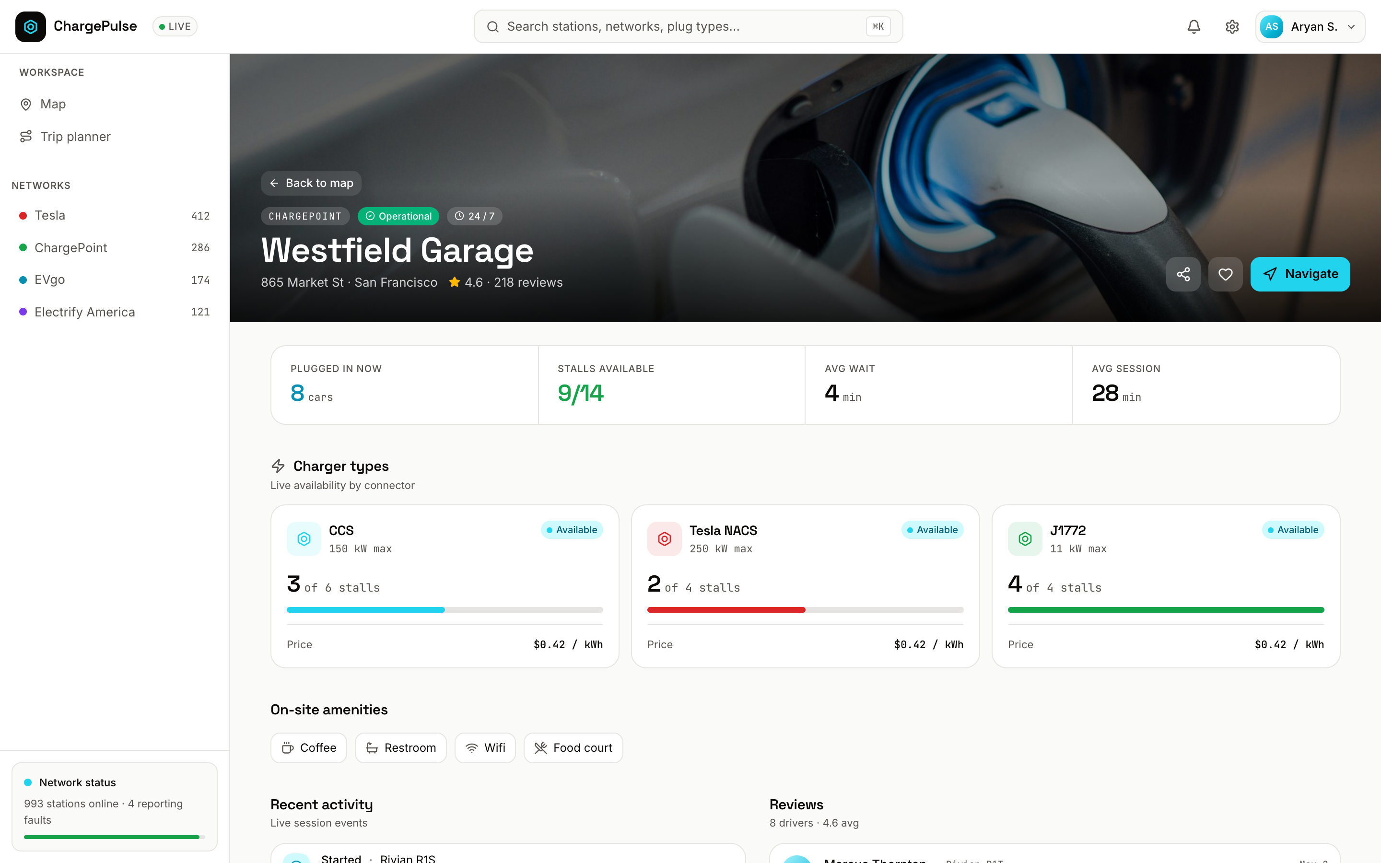Click the Reviews section heading

point(796,805)
